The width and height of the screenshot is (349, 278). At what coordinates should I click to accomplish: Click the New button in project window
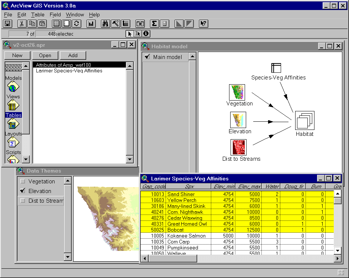click(x=17, y=55)
